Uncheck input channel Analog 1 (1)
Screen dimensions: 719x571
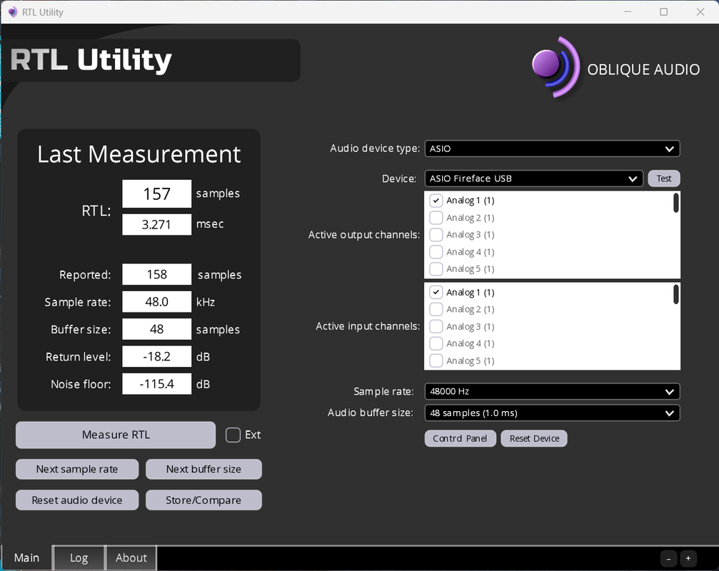(436, 293)
